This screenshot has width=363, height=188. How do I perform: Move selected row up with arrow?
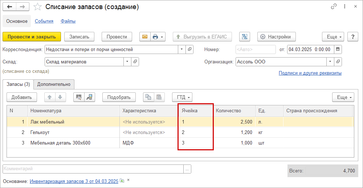coord(49,97)
